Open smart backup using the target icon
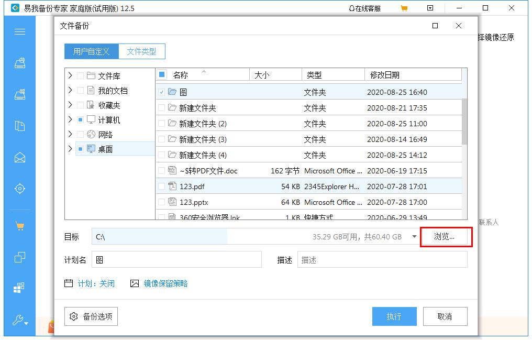The image size is (532, 340). coord(19,188)
